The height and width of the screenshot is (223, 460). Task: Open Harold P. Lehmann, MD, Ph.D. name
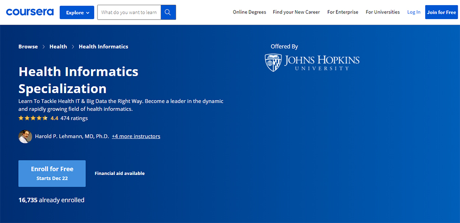tap(72, 137)
